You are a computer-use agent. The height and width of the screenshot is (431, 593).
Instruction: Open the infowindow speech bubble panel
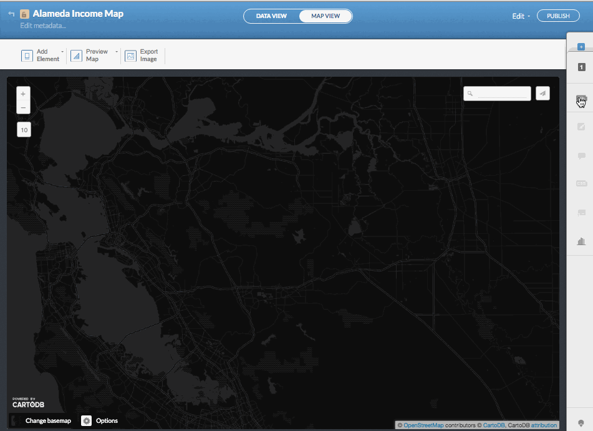click(x=581, y=155)
